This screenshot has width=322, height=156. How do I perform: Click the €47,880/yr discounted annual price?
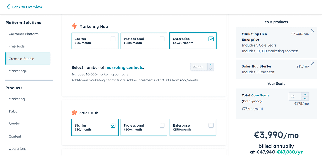(290, 152)
